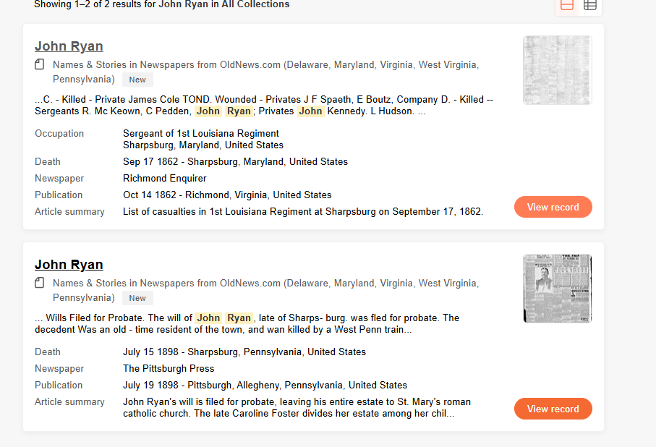Switch to the table layout view icon
This screenshot has height=447, width=656.
590,6
